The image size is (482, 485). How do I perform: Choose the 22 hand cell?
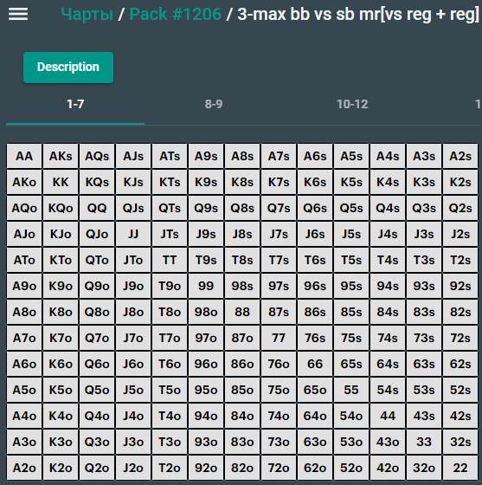(460, 468)
